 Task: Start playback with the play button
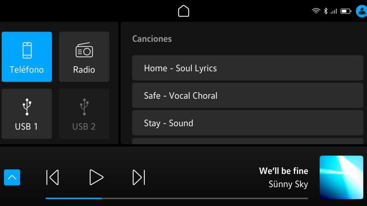(x=96, y=177)
